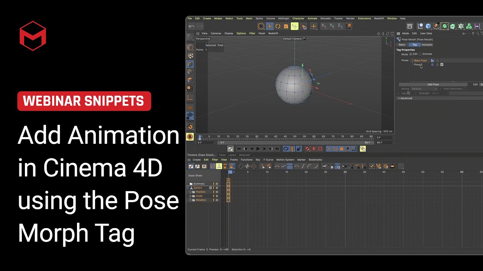Select the Animate mode radio button
The width and height of the screenshot is (483, 271).
click(x=420, y=54)
